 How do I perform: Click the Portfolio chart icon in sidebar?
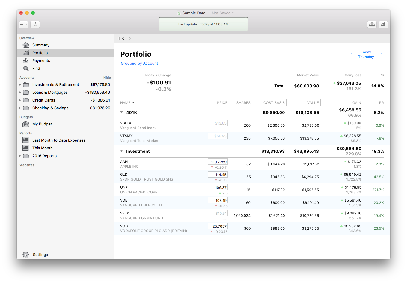[x=26, y=53]
